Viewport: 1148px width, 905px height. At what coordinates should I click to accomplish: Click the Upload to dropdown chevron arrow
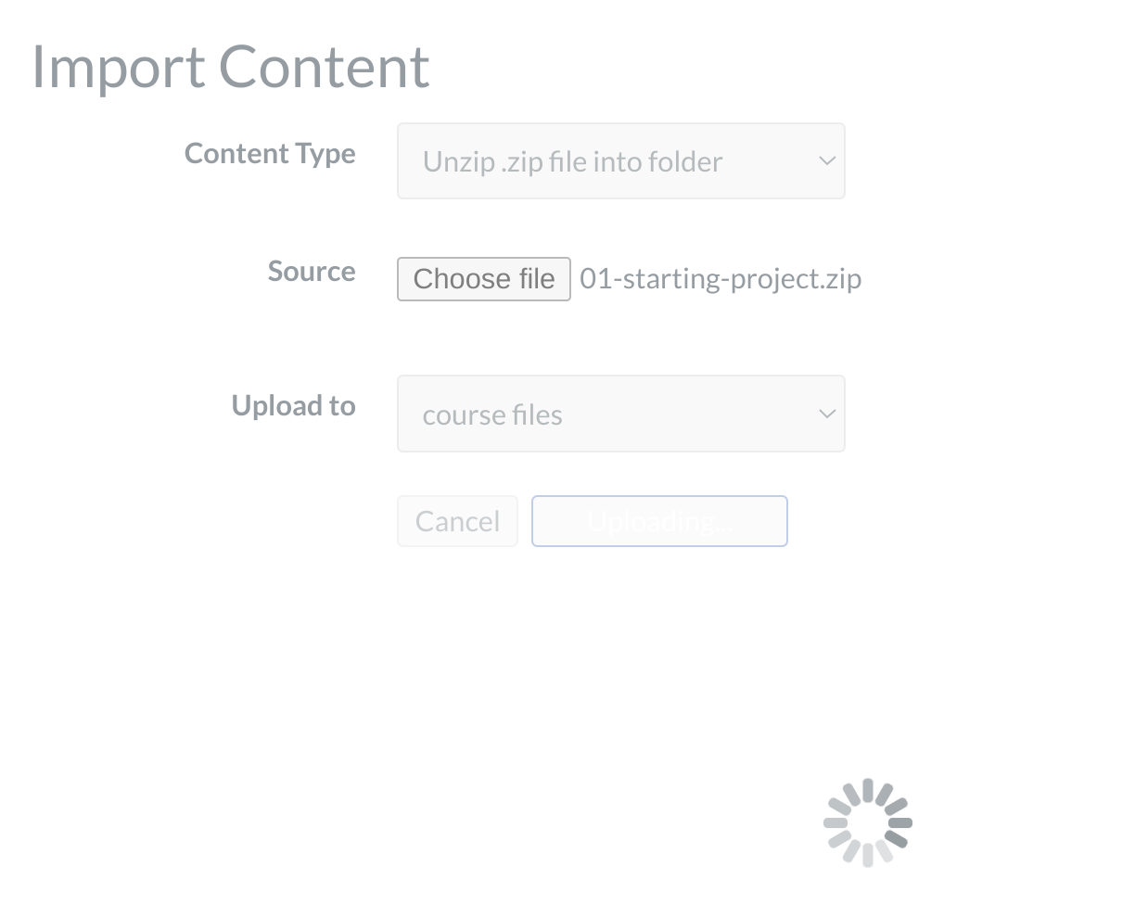click(x=827, y=414)
